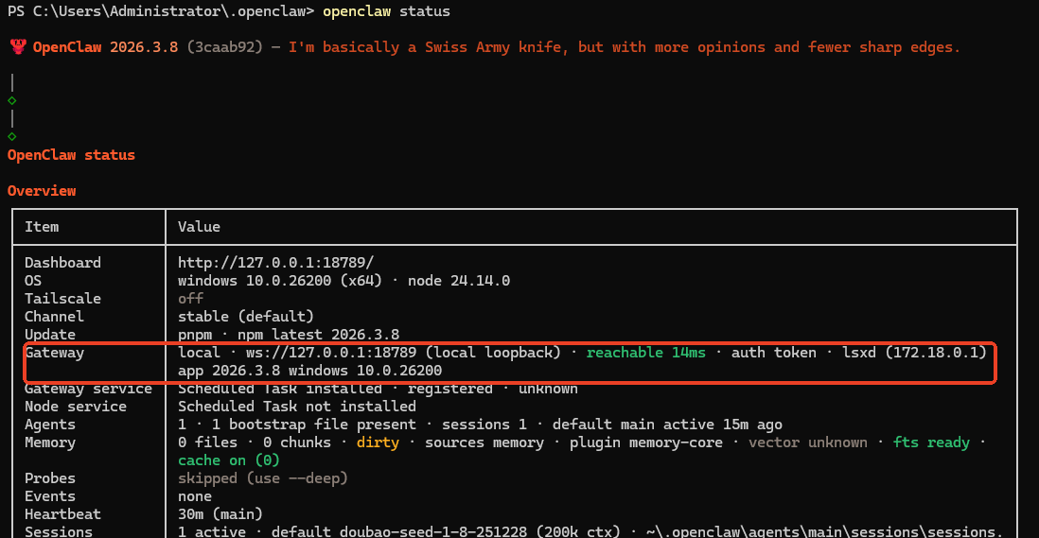Click the Tailscale 'off' value
Screen dimensions: 1039x538
pyautogui.click(x=190, y=299)
